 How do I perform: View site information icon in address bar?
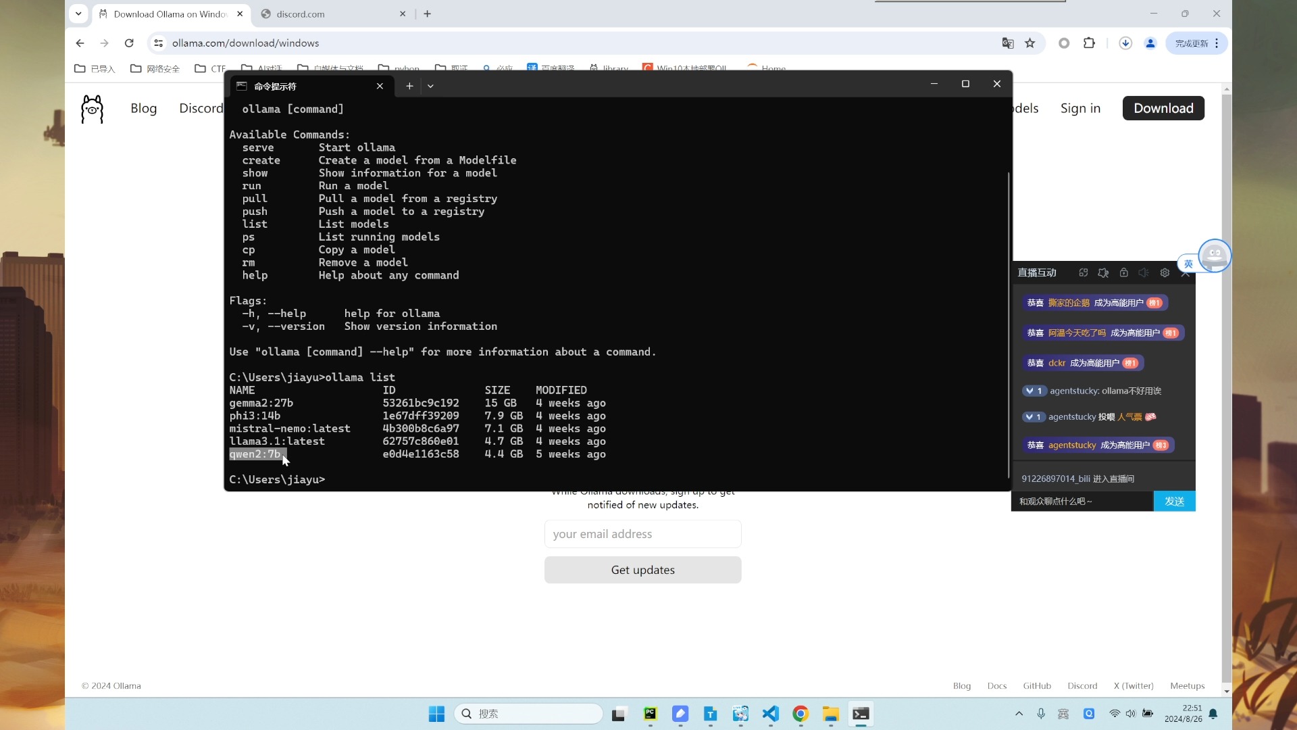click(158, 43)
